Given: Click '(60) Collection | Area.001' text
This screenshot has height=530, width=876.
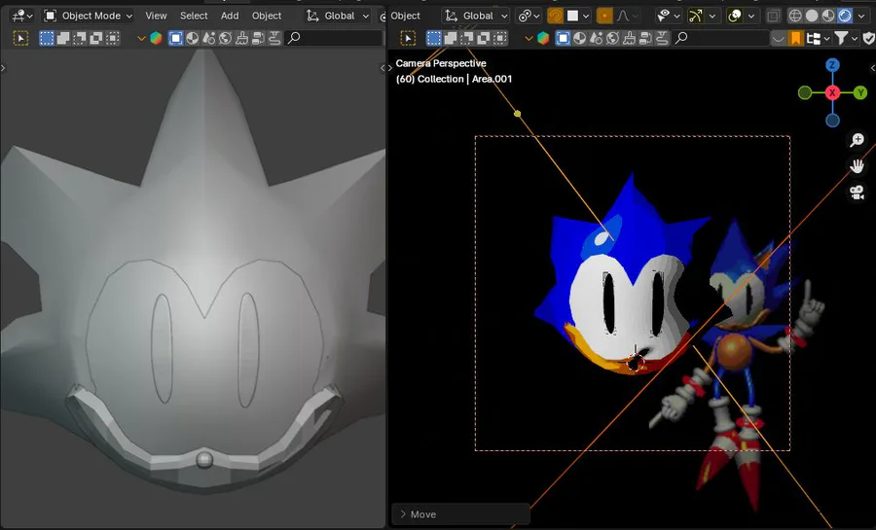Looking at the screenshot, I should tap(454, 79).
